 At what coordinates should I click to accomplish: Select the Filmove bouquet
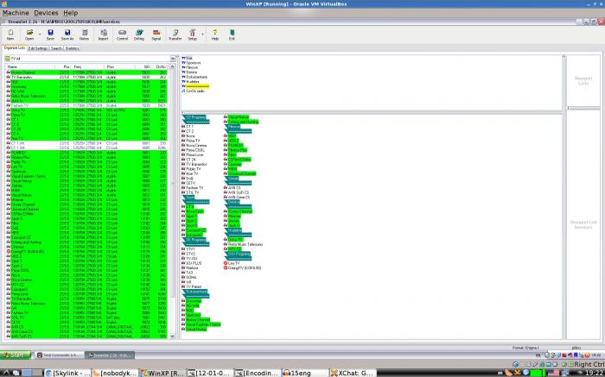[191, 67]
